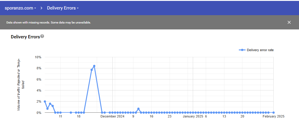Select the data point just below 8%
The height and width of the screenshot is (124, 299).
[x=91, y=70]
